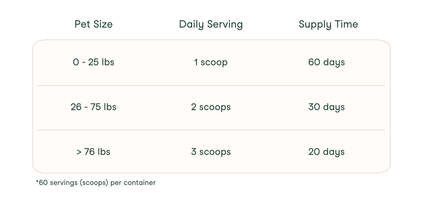Click the divider above the > 76 lbs row
The width and height of the screenshot is (422, 199).
click(211, 130)
